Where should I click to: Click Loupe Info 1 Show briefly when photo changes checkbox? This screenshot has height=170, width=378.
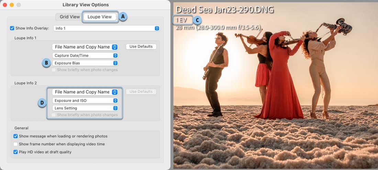pyautogui.click(x=54, y=70)
